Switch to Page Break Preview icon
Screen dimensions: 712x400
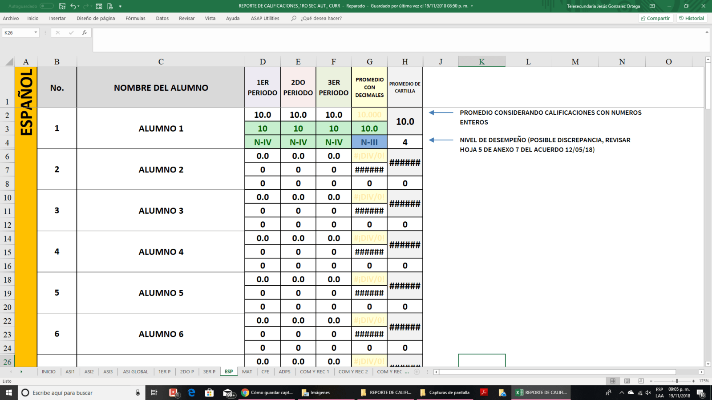coord(641,381)
